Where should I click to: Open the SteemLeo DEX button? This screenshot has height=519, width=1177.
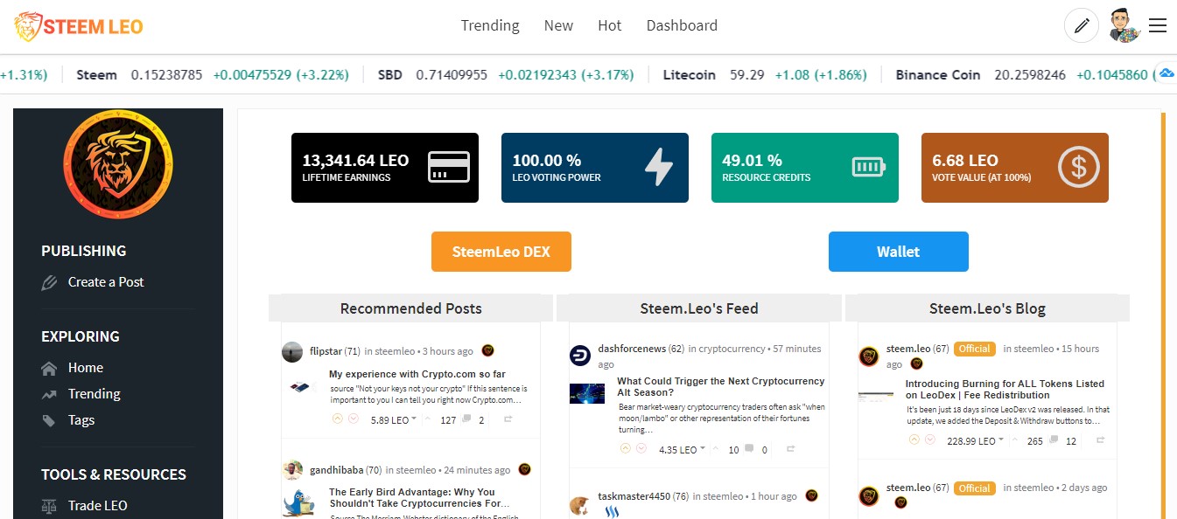click(501, 252)
